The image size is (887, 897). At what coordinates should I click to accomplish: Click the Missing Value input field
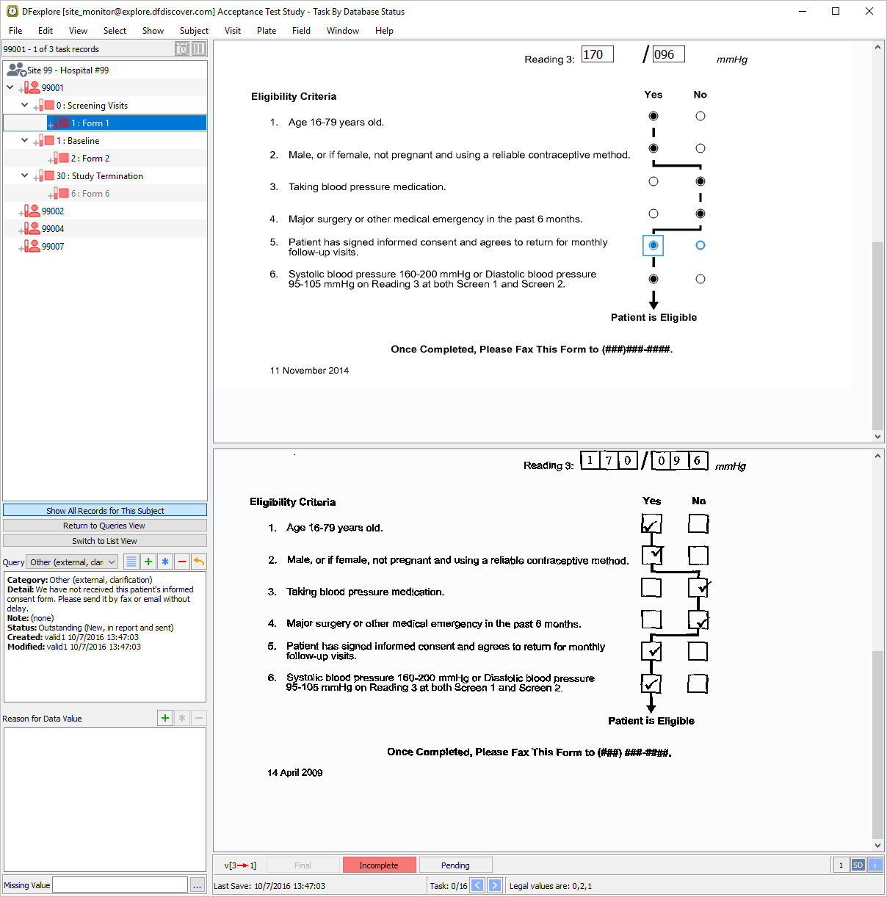120,885
